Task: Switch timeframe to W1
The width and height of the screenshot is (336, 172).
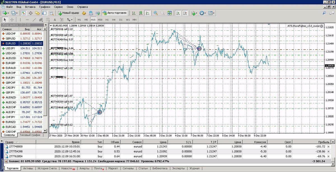Action: tap(128, 20)
